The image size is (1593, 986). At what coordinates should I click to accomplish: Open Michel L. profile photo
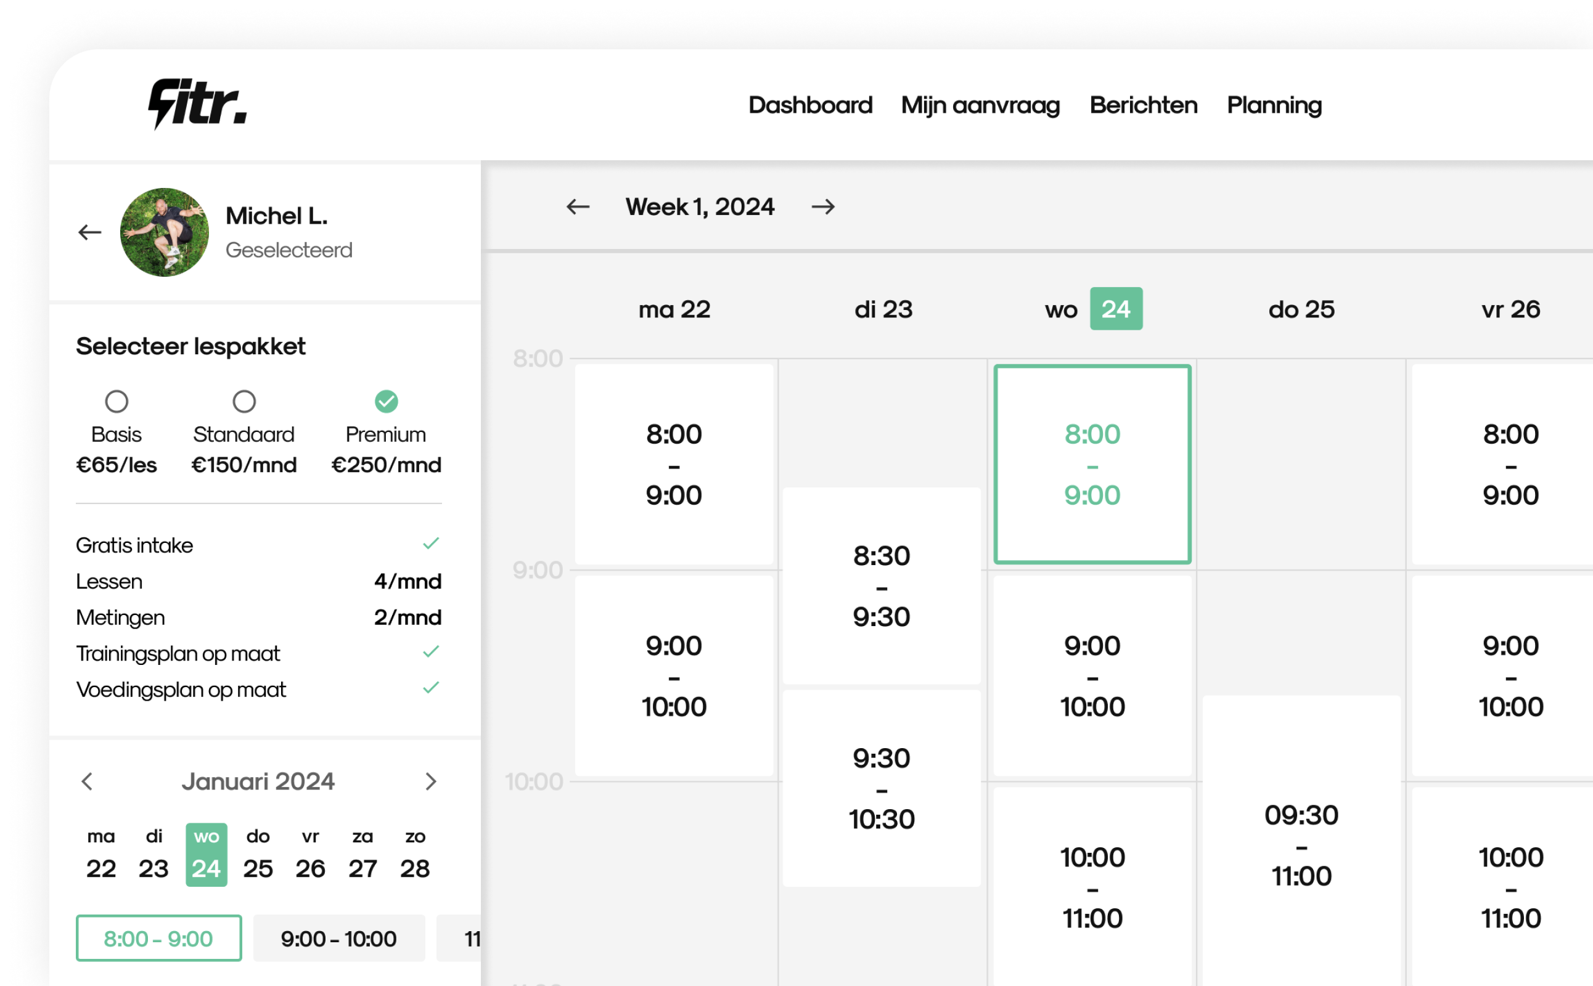[165, 232]
